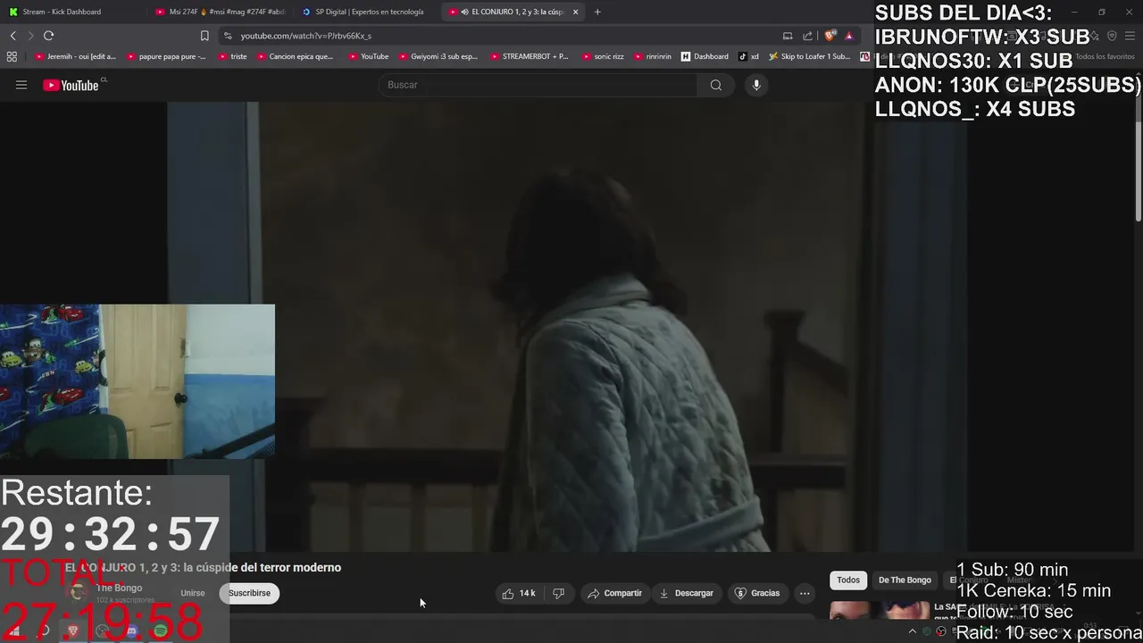Viewport: 1143px width, 643px height.
Task: Open Brave Shields lion icon
Action: pyautogui.click(x=830, y=36)
